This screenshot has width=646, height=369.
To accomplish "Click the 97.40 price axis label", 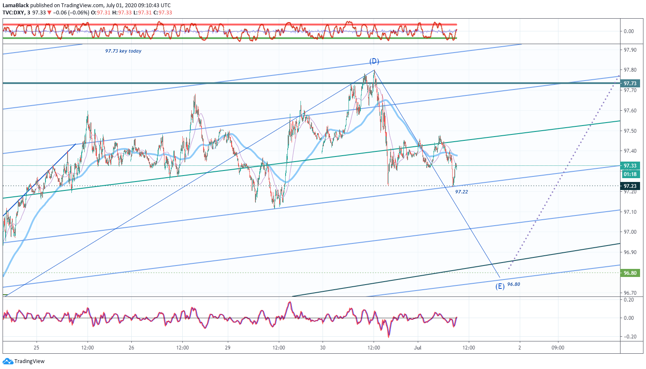I will 630,151.
